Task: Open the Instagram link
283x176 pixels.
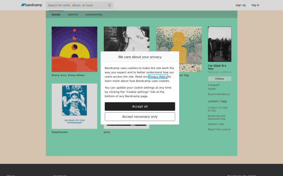Action: pos(214,85)
